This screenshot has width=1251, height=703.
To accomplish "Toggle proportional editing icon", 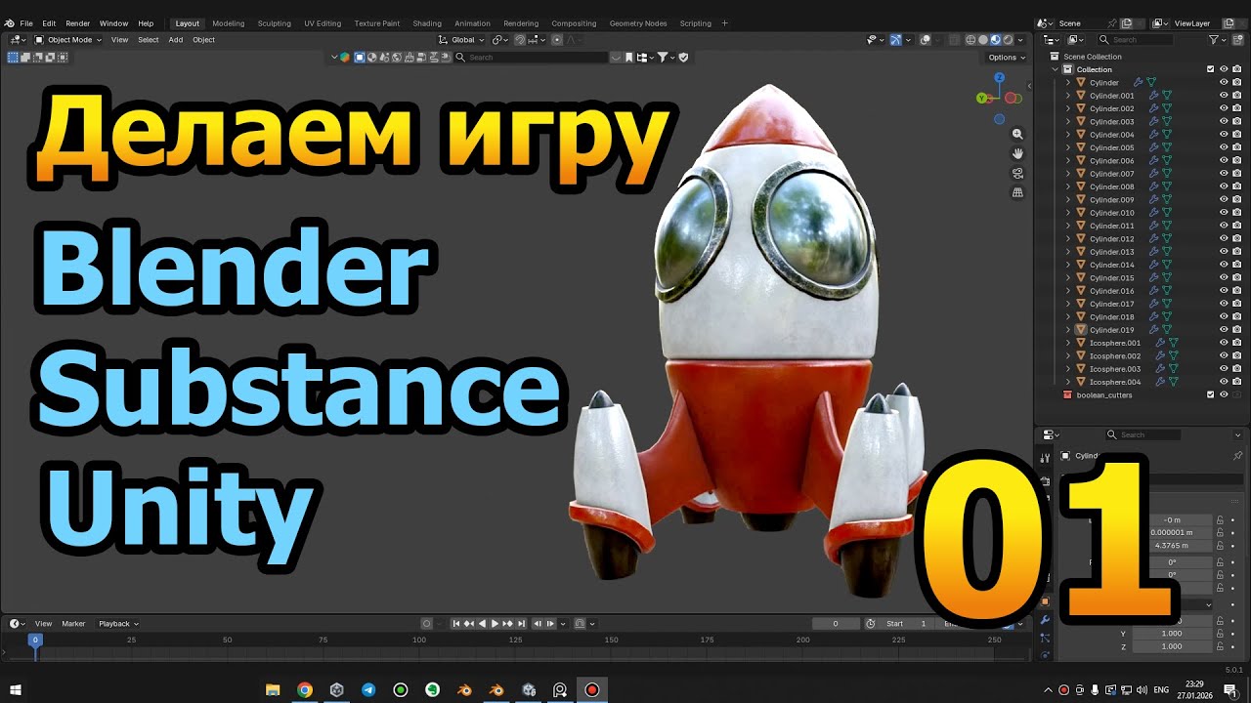I will pyautogui.click(x=557, y=40).
